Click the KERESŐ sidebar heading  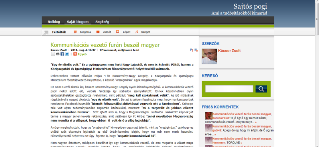coord(210,76)
